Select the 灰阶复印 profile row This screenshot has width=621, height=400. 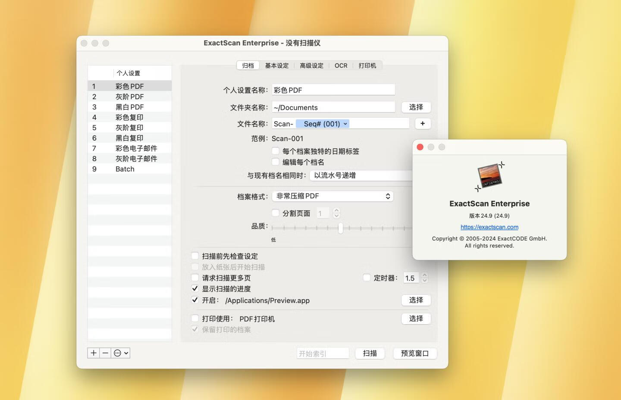[x=130, y=128]
